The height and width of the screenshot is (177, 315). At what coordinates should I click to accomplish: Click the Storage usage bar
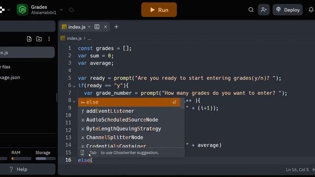tap(45, 158)
